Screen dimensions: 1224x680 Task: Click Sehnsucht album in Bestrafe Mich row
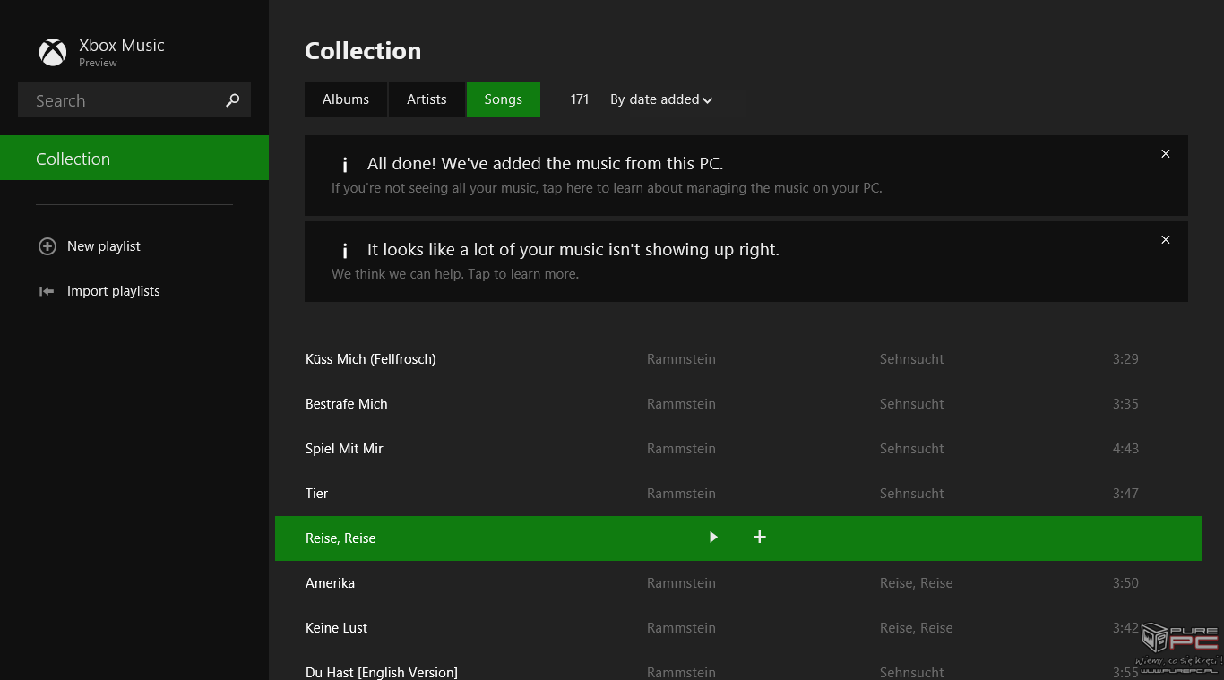pos(912,404)
